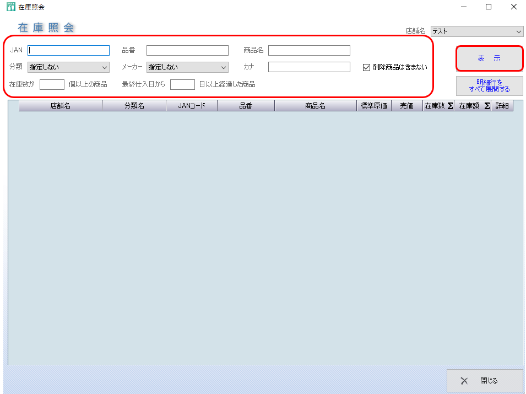Screen dimensions: 526x394
Task: Open the 分類 dropdown
Action: coord(68,67)
